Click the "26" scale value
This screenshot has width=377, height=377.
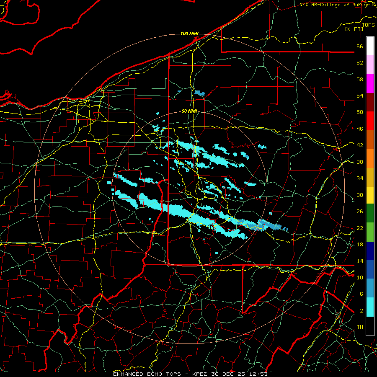[x=360, y=212]
